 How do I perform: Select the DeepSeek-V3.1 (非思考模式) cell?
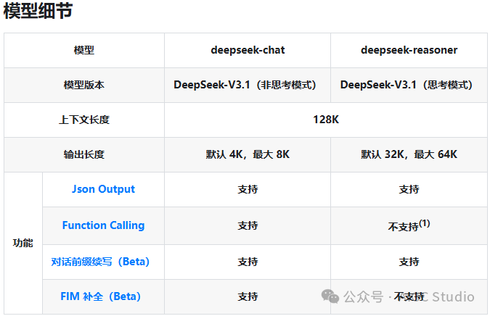pos(248,86)
